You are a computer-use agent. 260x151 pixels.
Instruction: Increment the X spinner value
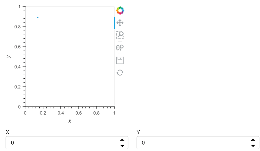[x=122, y=139]
